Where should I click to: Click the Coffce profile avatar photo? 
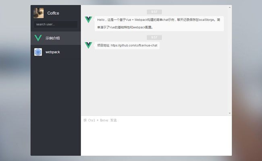[x=39, y=13]
